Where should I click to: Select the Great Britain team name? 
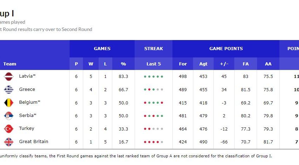(34, 142)
